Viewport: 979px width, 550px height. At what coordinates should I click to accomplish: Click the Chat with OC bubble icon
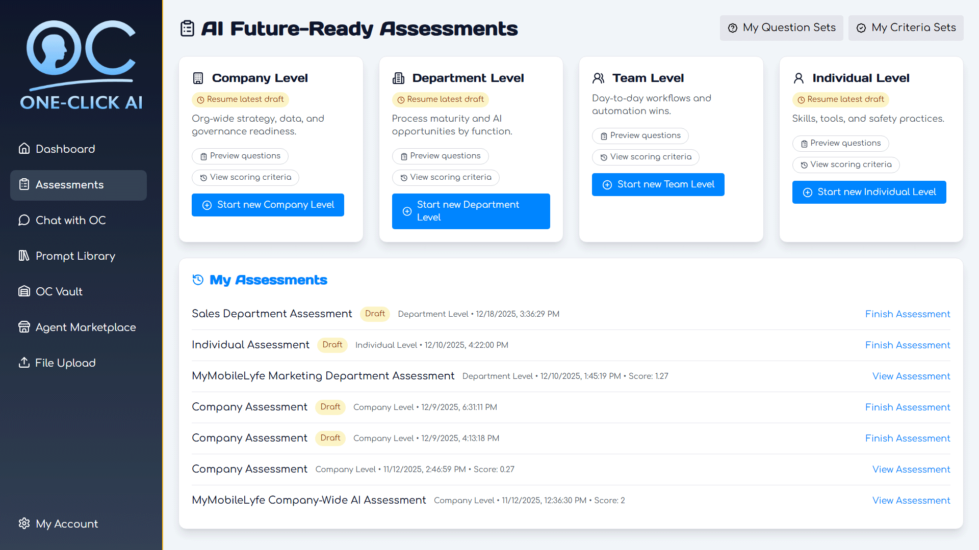(24, 220)
